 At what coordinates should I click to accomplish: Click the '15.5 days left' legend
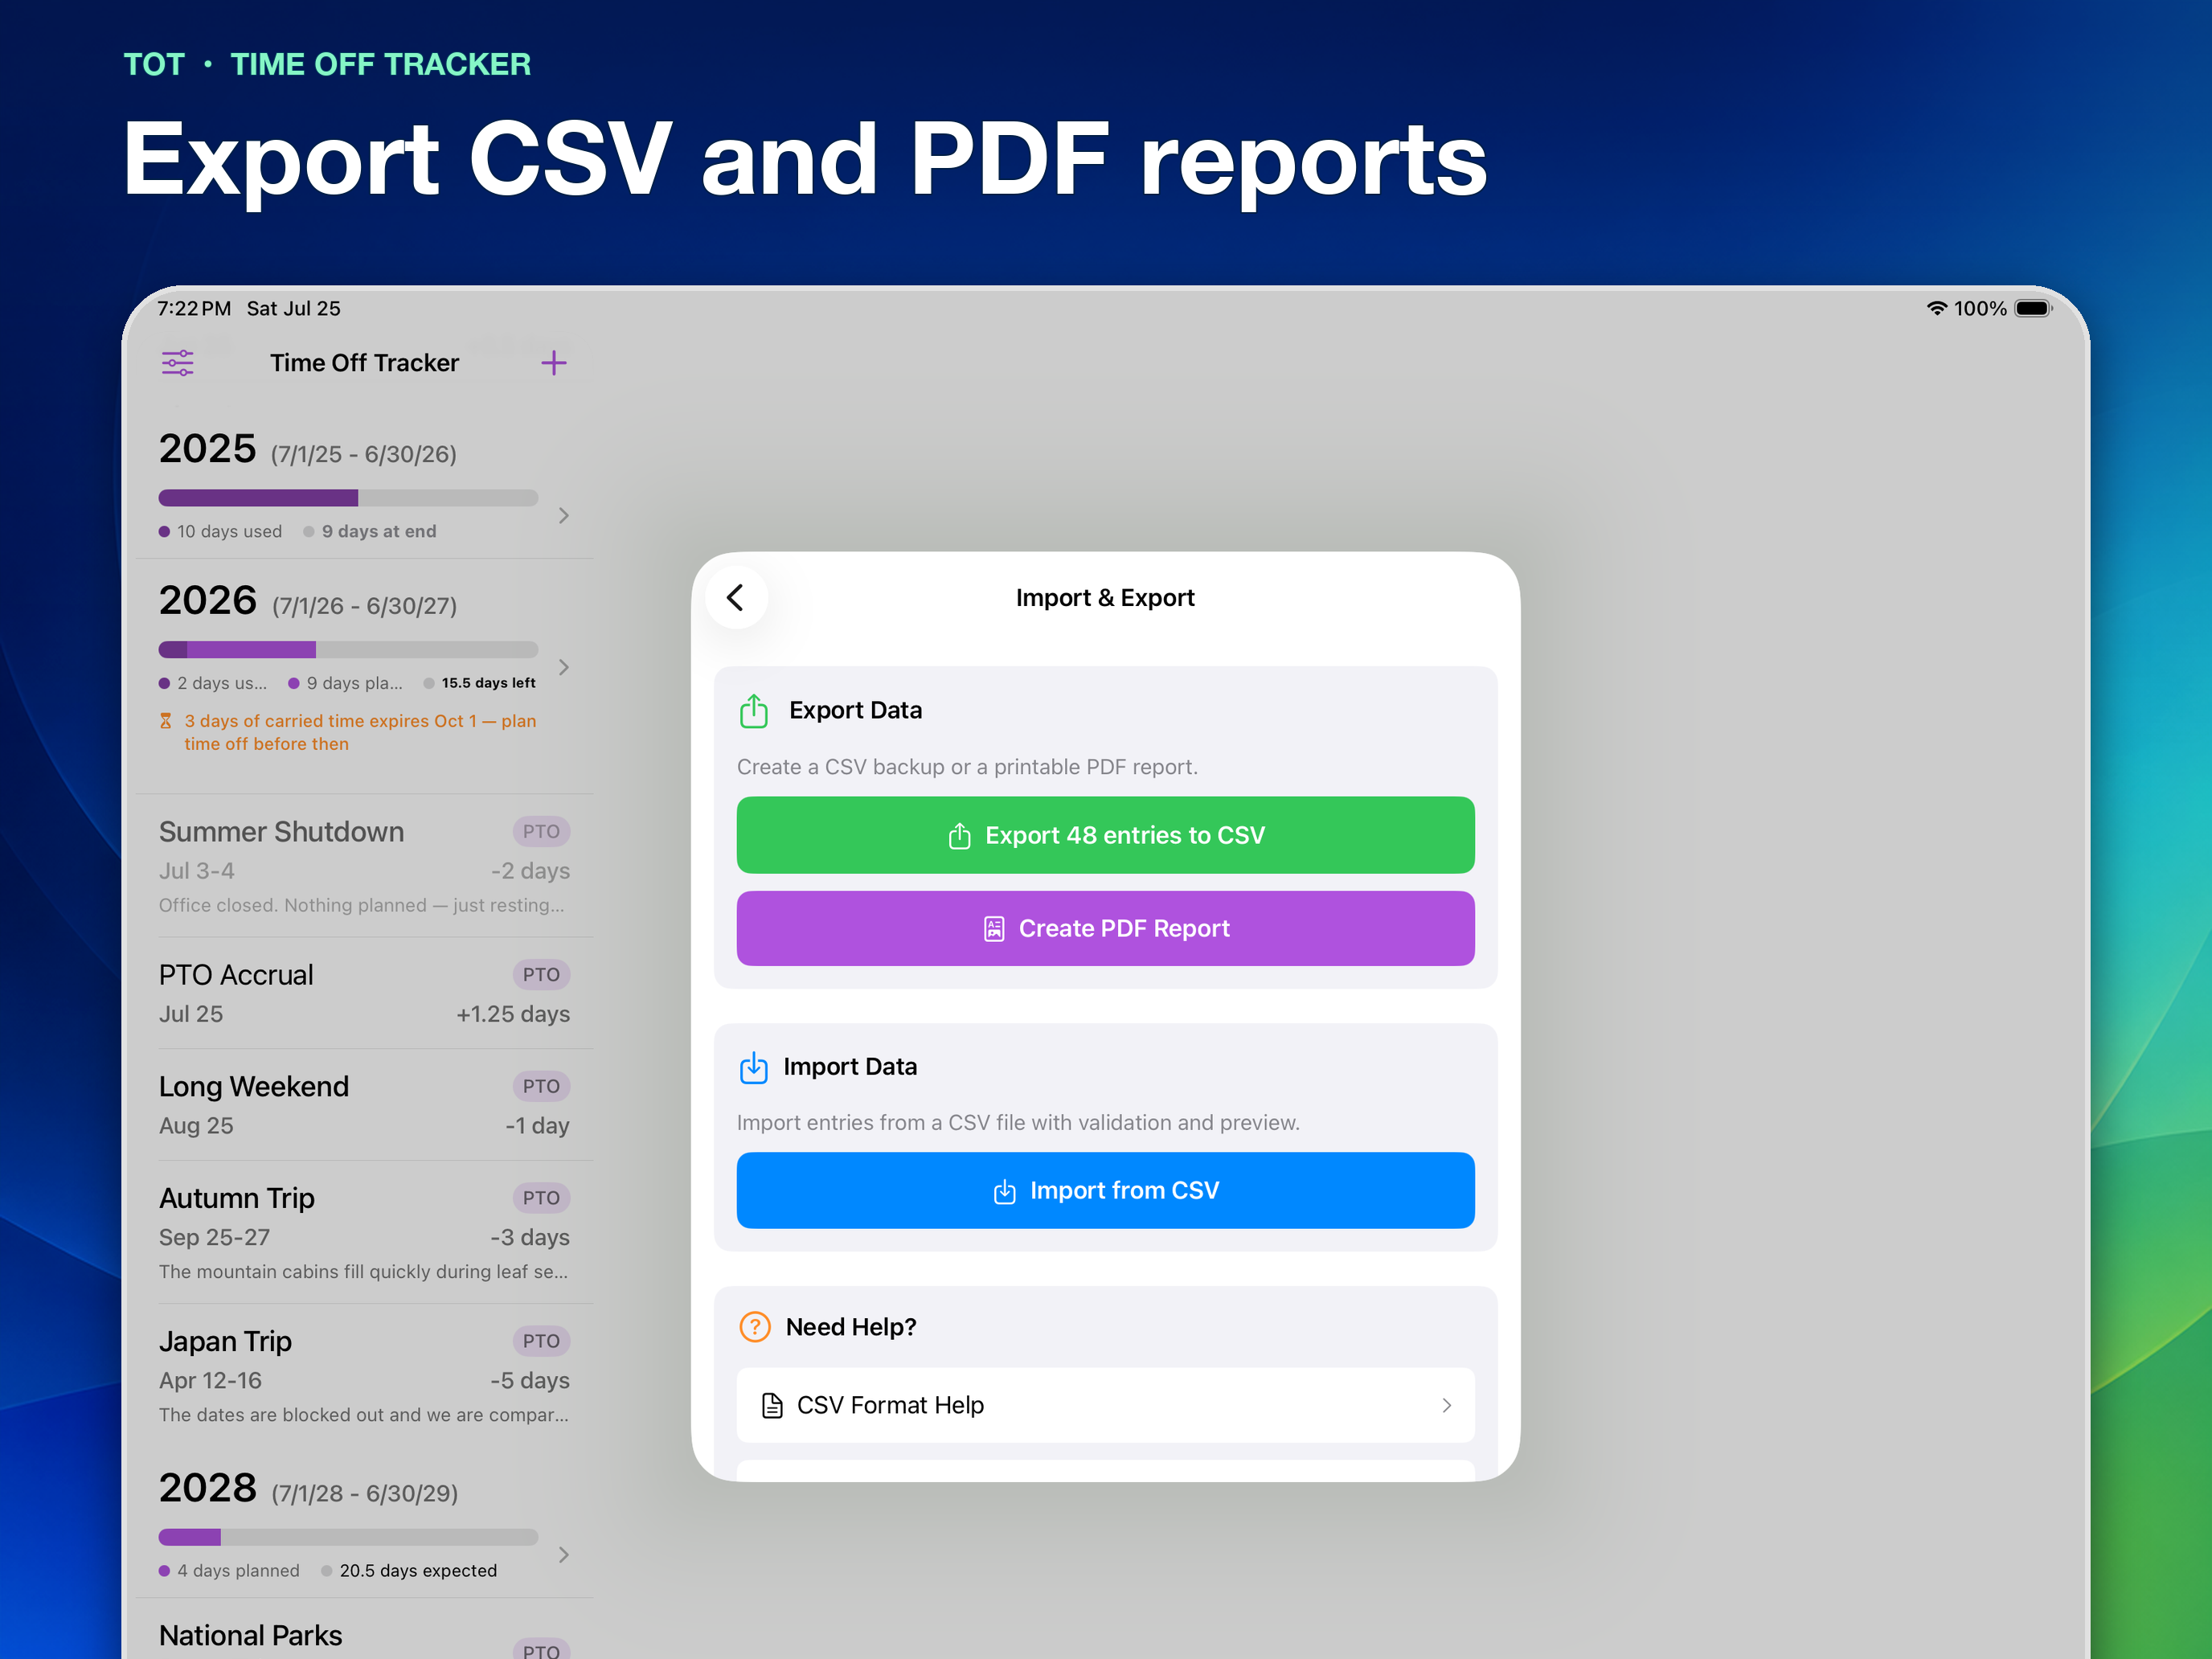[x=480, y=683]
